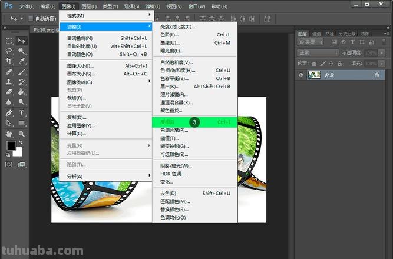393x259 pixels.
Task: Click the lock icon on 背景 layer
Action: point(377,75)
